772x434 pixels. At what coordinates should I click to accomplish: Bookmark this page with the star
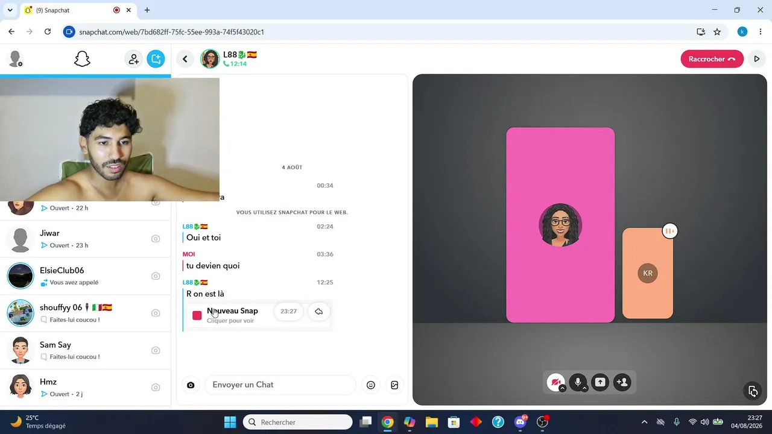pos(717,32)
